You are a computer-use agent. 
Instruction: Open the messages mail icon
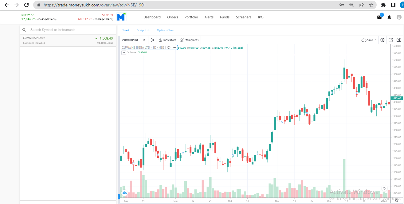click(379, 17)
